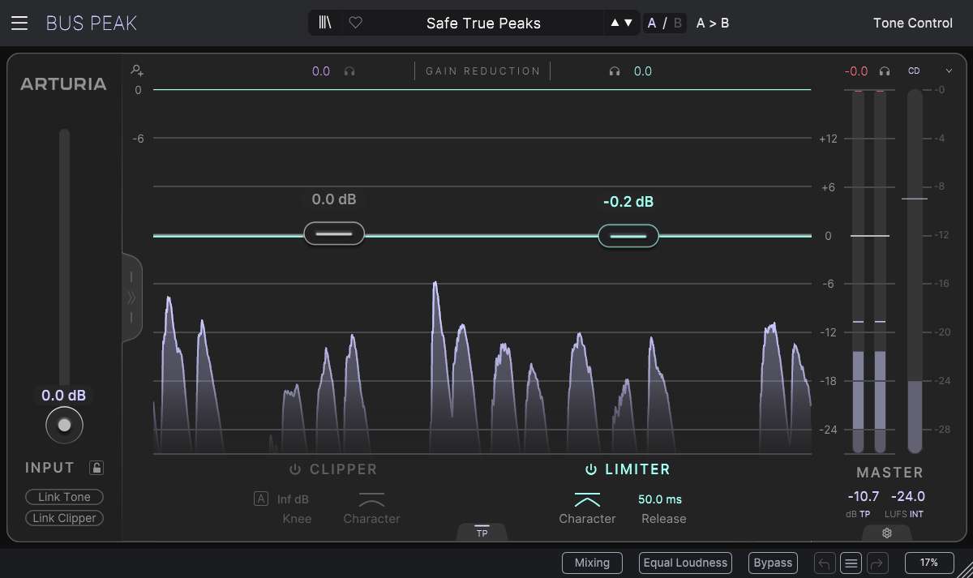This screenshot has height=578, width=973.
Task: Click the master output headphone icon
Action: (x=885, y=71)
